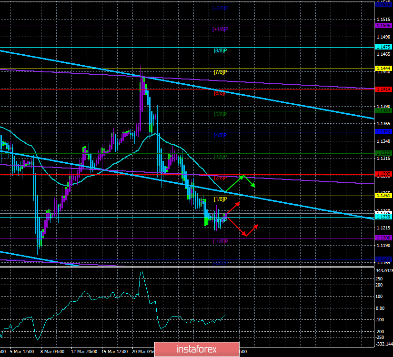Image resolution: width=393 pixels, height=357 pixels.
Task: Click the [+1/8]P Murray level label
Action: tap(220, 30)
